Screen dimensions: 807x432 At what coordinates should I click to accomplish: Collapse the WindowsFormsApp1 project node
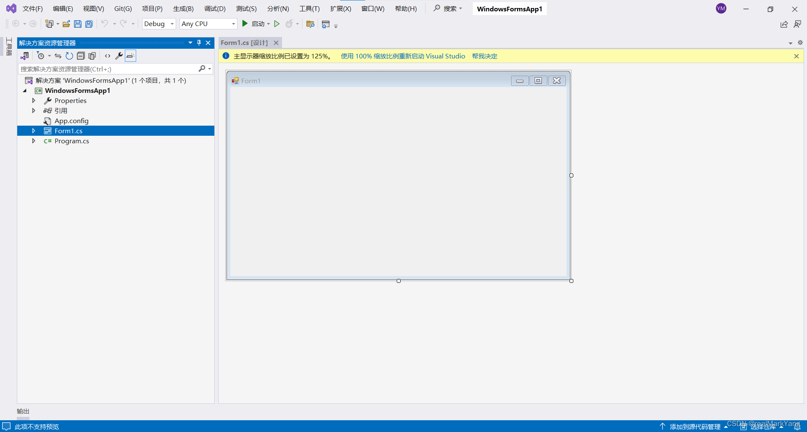click(x=25, y=90)
